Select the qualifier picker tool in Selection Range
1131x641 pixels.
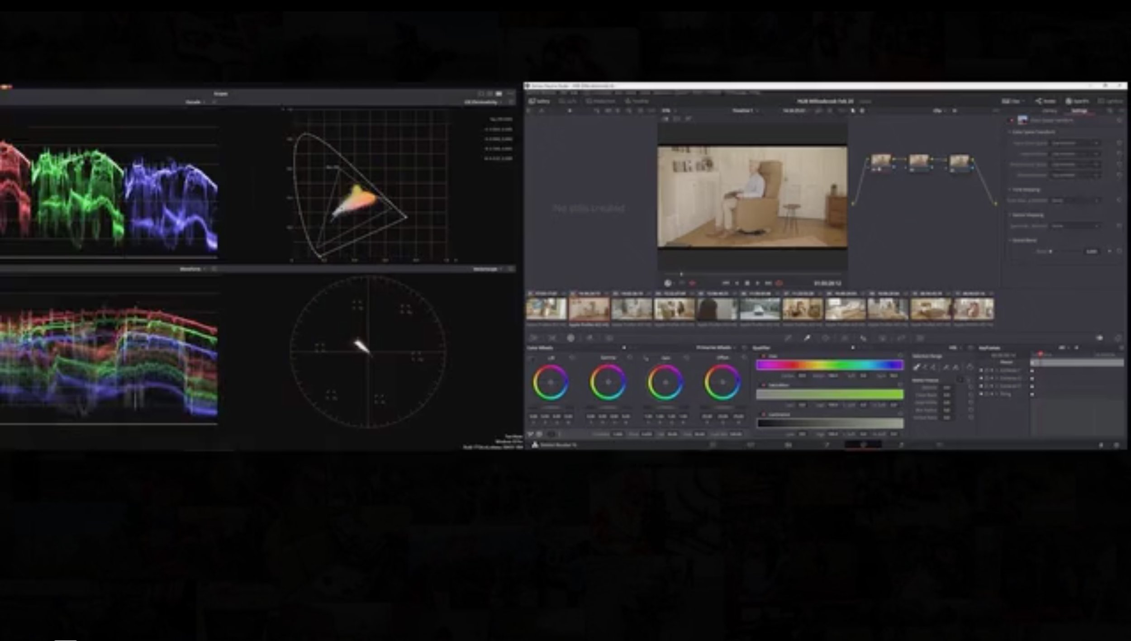pyautogui.click(x=917, y=367)
